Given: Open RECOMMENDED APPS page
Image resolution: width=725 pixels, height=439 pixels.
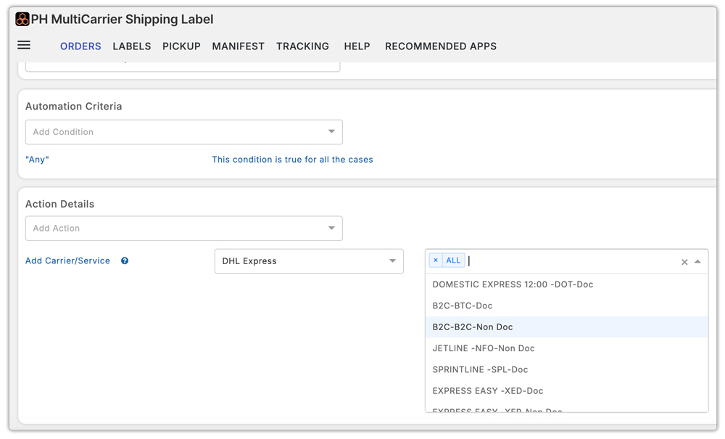Looking at the screenshot, I should 441,46.
